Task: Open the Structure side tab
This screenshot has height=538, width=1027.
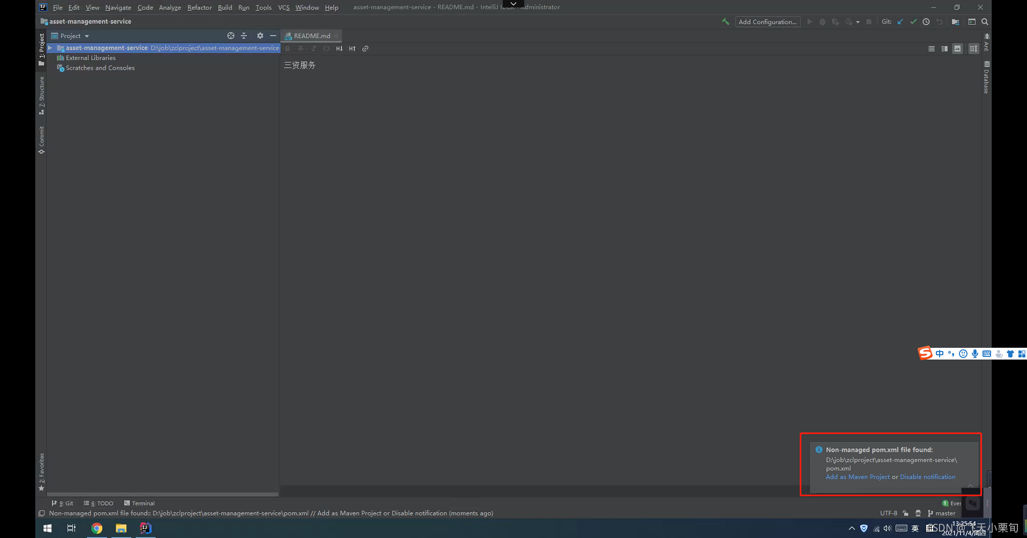Action: pos(41,95)
